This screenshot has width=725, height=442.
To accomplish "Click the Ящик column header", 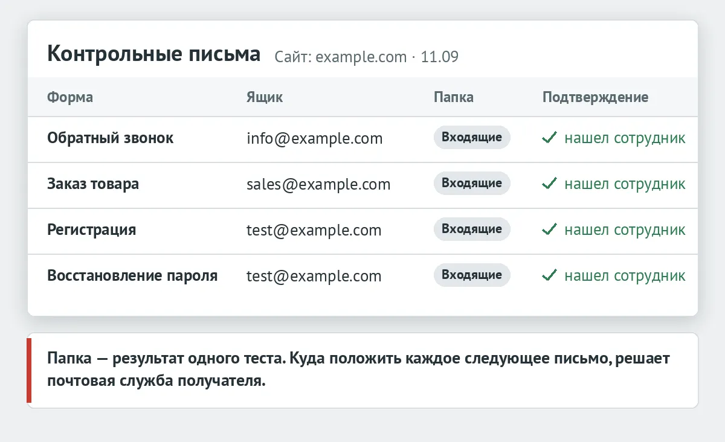I will tap(265, 97).
